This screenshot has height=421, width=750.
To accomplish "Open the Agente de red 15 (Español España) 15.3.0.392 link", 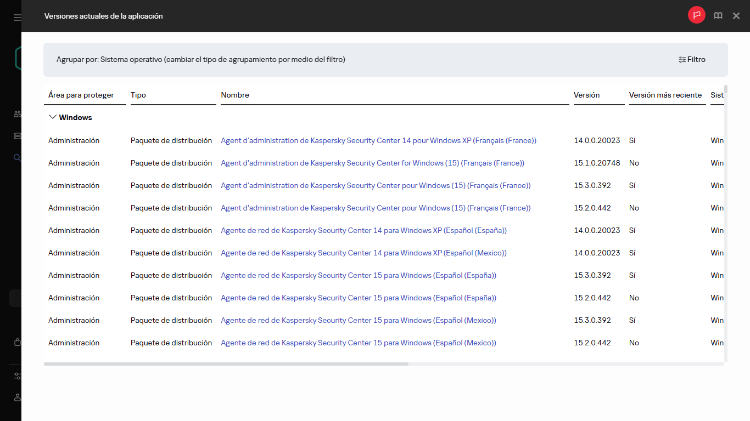I will (x=359, y=275).
